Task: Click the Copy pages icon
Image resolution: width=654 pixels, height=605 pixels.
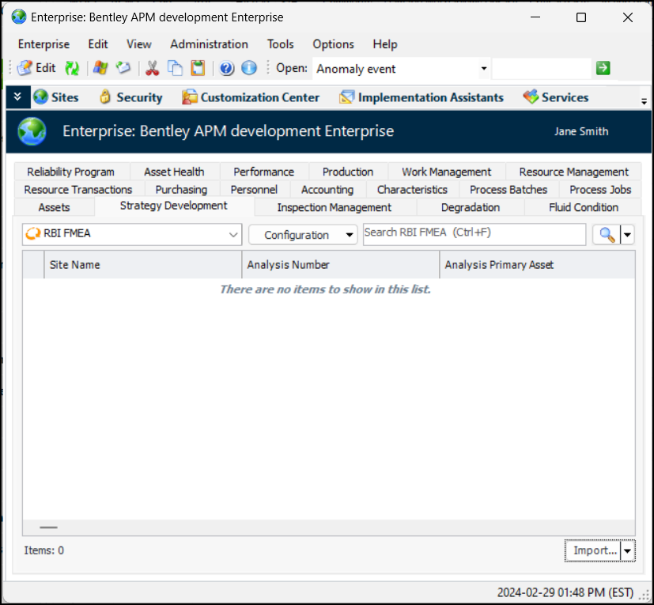Action: point(176,68)
